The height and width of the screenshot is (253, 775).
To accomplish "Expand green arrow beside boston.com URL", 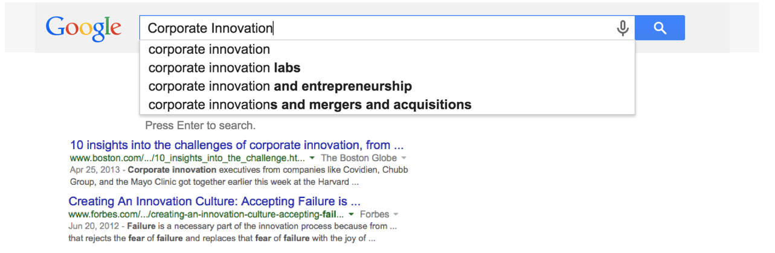I will 312,158.
